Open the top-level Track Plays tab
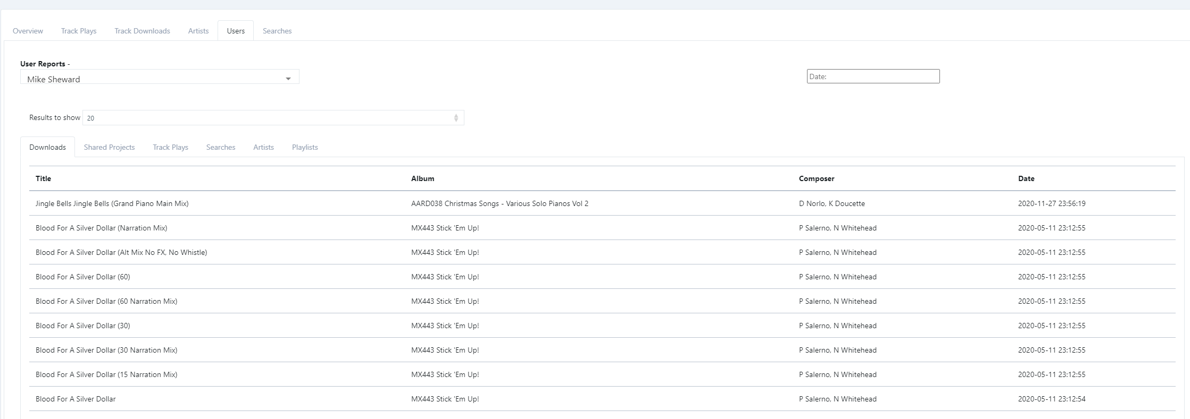Viewport: 1190px width, 419px height. 79,31
